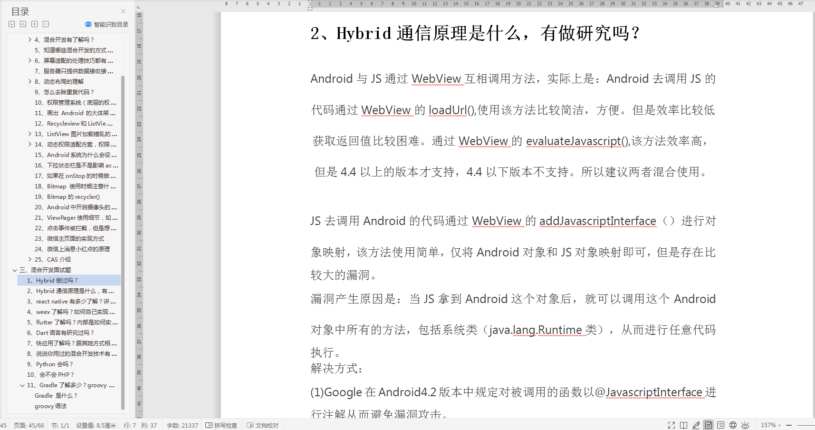Image resolution: width=815 pixels, height=430 pixels.
Task: Go to outline entry 9、怎么去除重复代码？
Action: coord(64,92)
